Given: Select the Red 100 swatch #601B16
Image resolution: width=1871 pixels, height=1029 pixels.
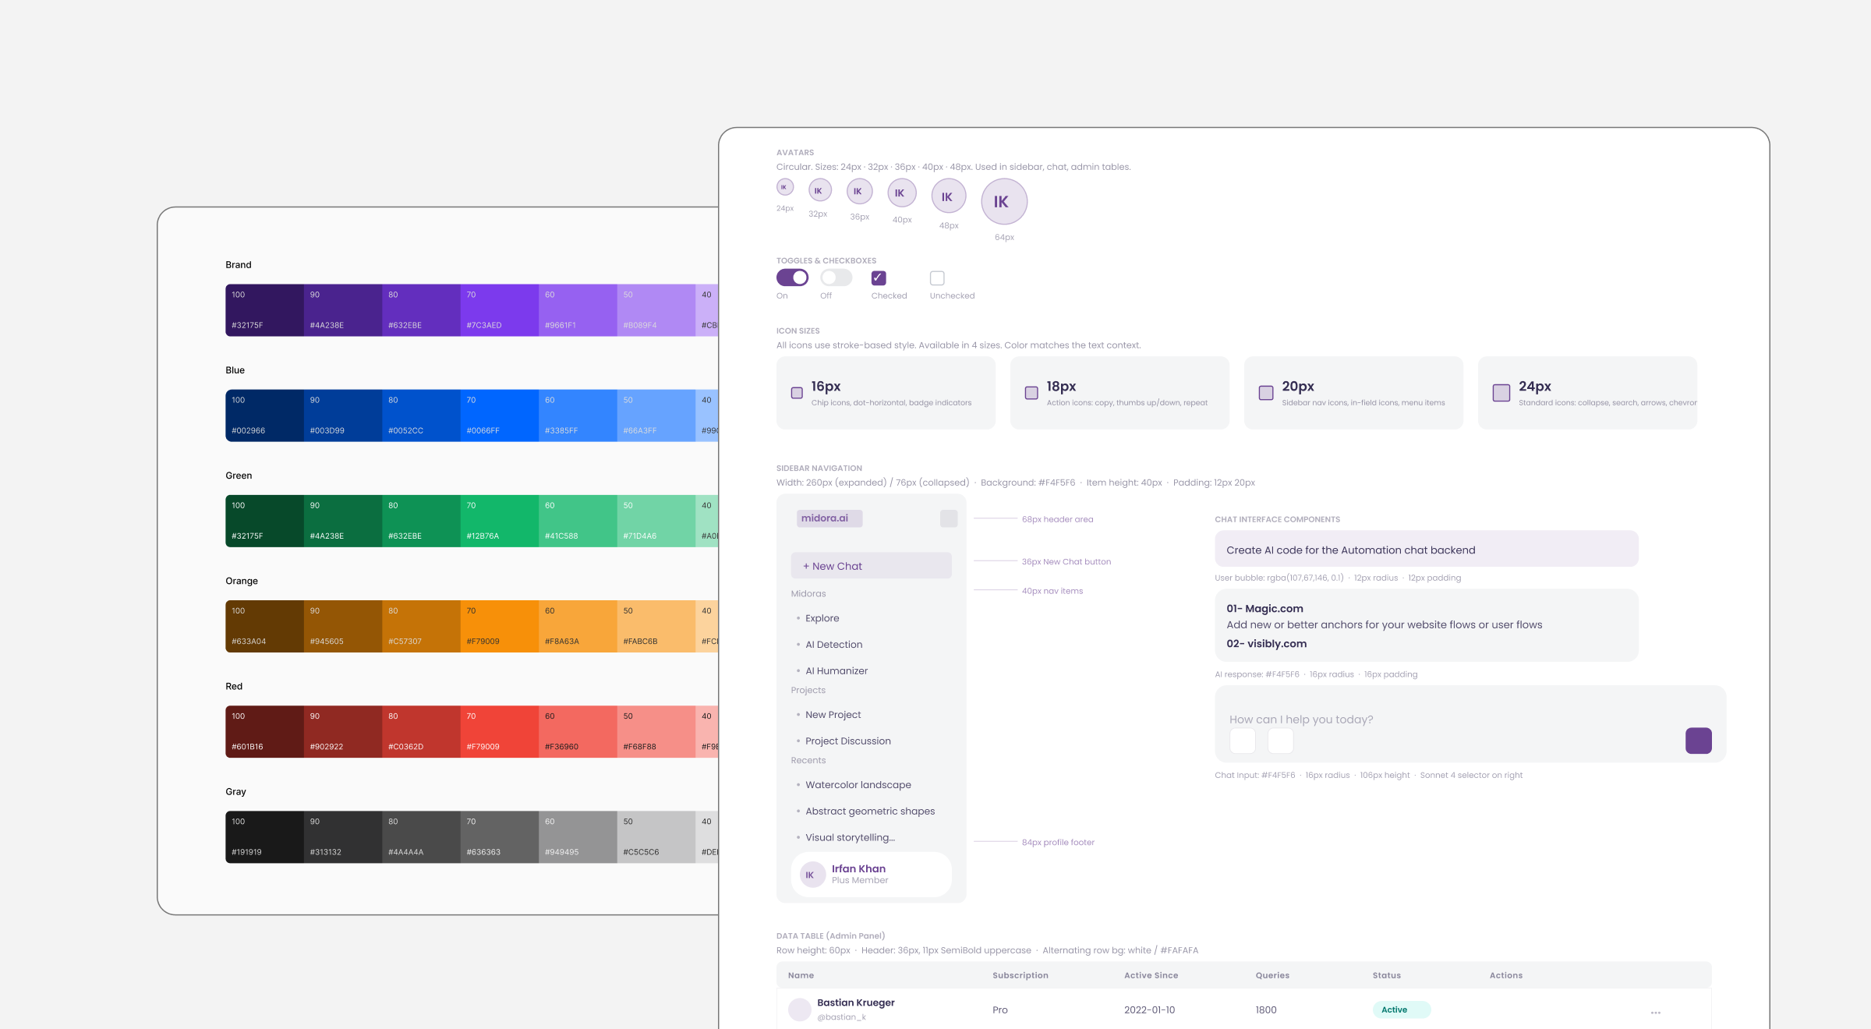Looking at the screenshot, I should (x=265, y=731).
